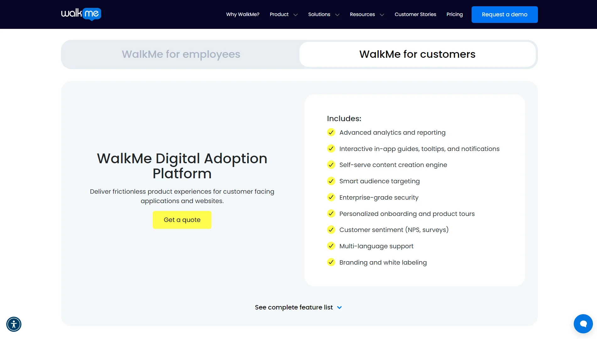
Task: Click the checkmark beside Enterprise-grade security
Action: [x=331, y=197]
